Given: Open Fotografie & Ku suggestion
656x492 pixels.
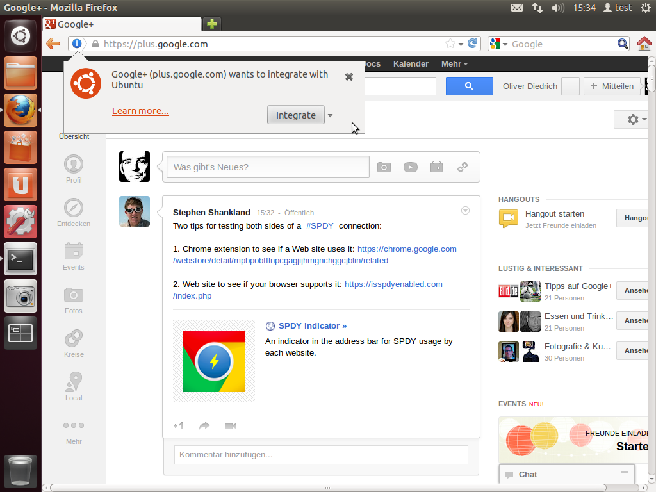Looking at the screenshot, I should 578,347.
